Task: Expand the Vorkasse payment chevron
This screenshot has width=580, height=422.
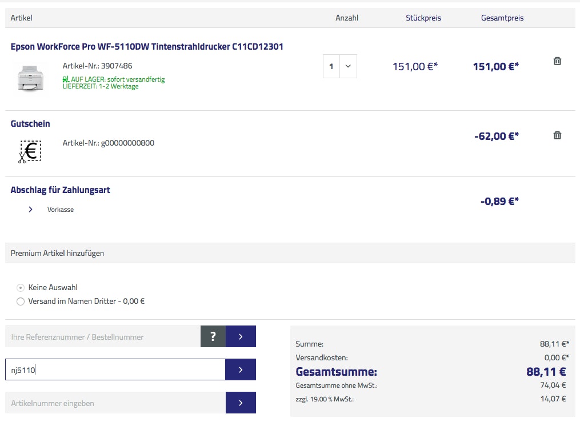Action: (30, 210)
